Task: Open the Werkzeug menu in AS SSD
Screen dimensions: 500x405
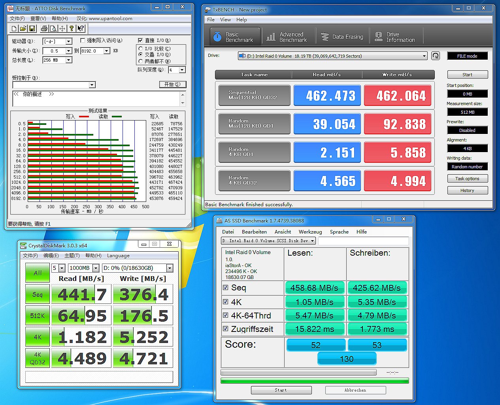Action: coord(310,232)
